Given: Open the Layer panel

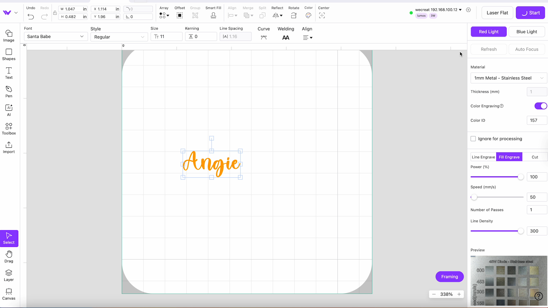Looking at the screenshot, I should [x=9, y=275].
